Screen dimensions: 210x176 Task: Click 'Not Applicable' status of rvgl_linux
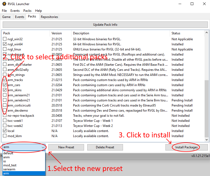click(x=182, y=49)
